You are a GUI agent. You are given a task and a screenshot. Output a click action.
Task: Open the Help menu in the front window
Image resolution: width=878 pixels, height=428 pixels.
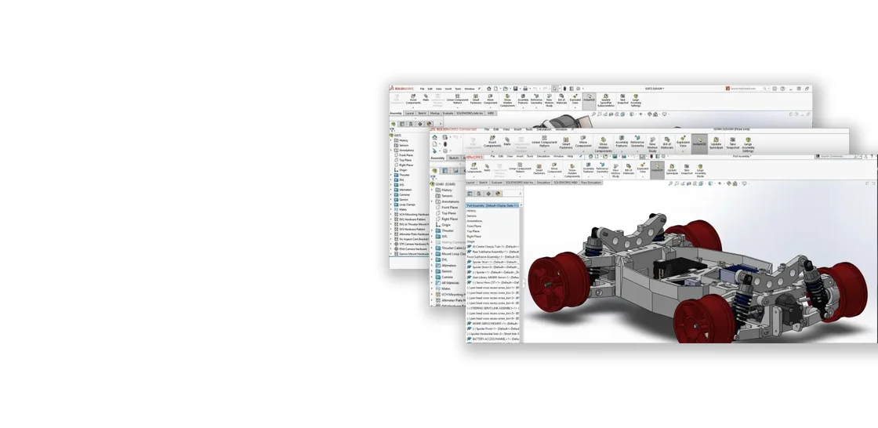pyautogui.click(x=570, y=156)
